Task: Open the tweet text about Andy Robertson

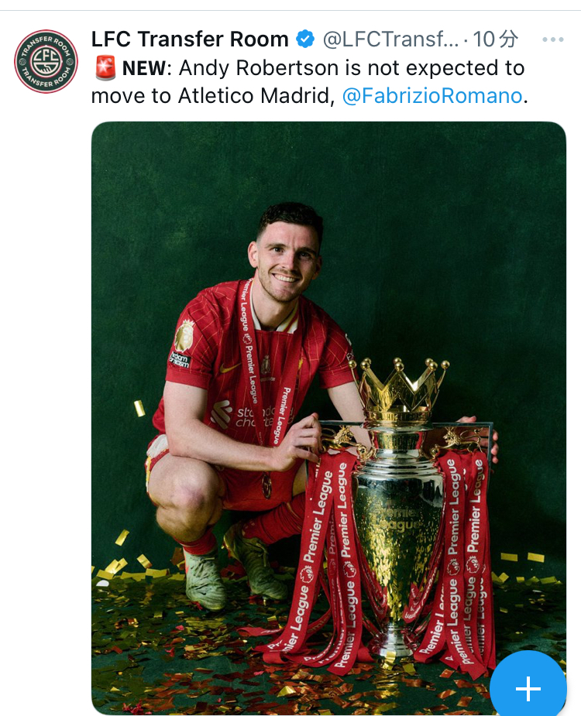Action: point(309,82)
